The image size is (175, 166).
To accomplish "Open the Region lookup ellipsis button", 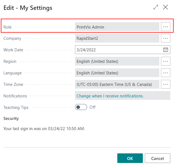I will point(165,61).
